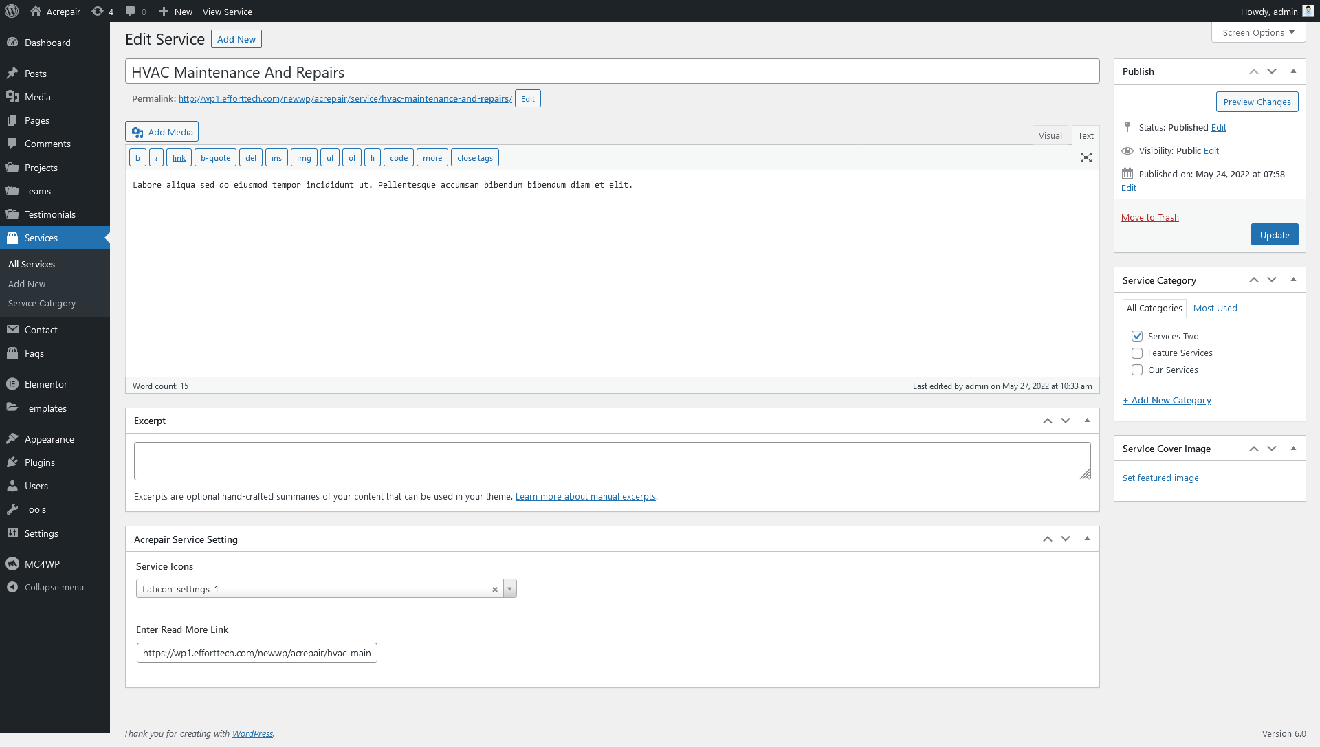
Task: Switch to the Most Used categories tab
Action: pyautogui.click(x=1215, y=308)
